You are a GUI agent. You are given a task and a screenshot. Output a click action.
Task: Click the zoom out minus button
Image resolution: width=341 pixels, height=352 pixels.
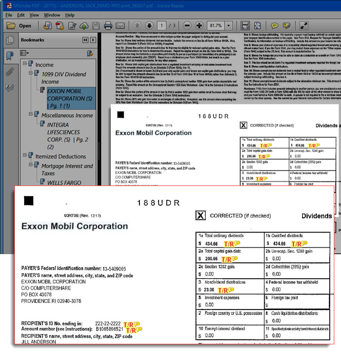pos(187,26)
